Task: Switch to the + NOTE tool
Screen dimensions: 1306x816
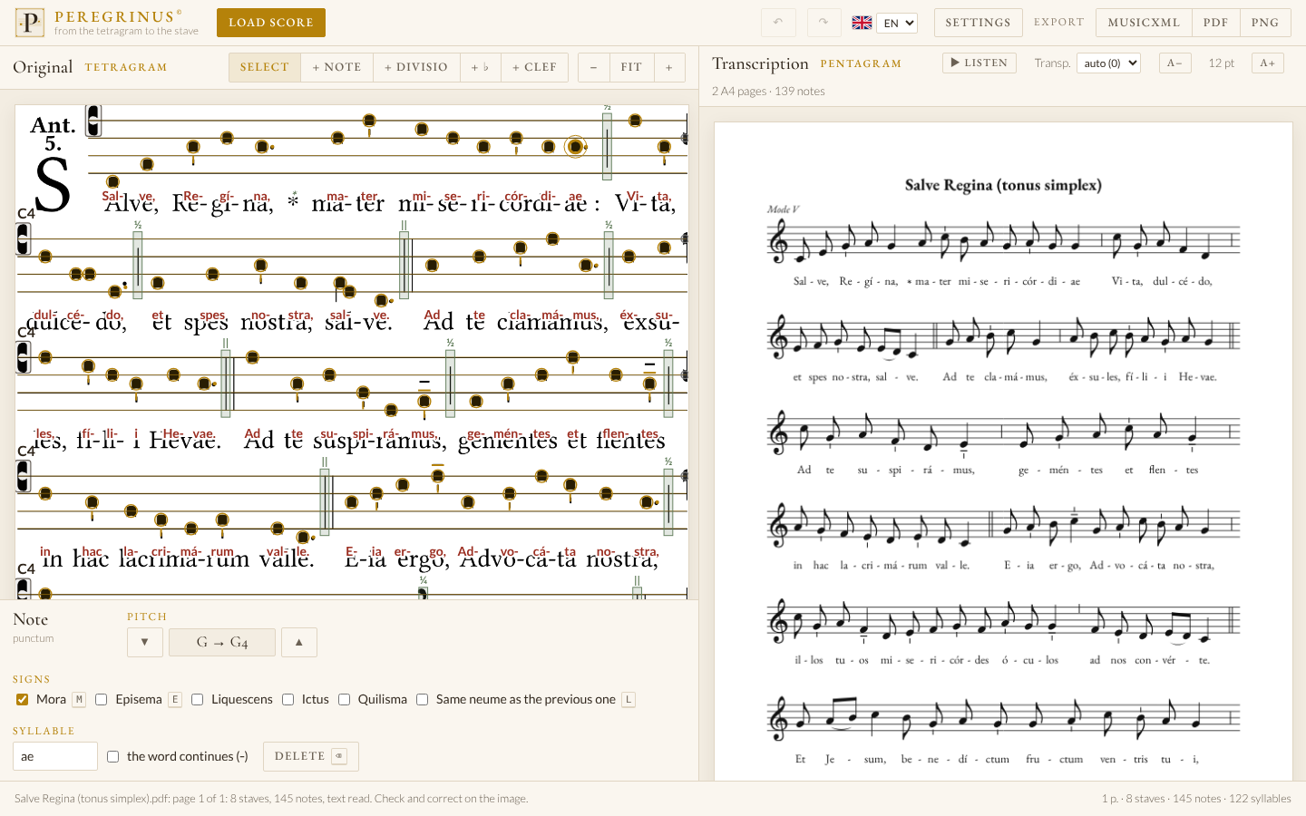Action: (x=336, y=67)
